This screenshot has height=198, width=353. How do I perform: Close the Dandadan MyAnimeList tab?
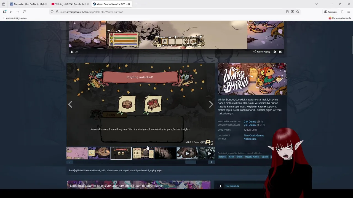(46, 4)
